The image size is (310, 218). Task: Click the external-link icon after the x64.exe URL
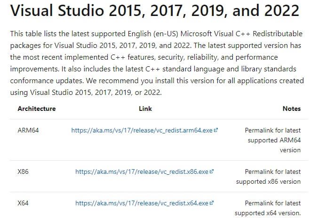coord(212,203)
